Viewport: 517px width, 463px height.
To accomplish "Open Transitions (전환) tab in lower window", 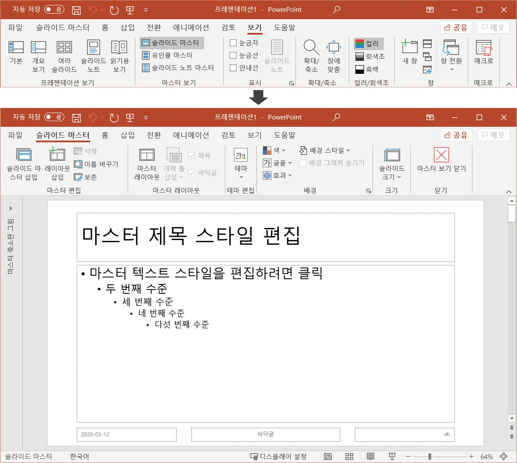I will (x=154, y=135).
